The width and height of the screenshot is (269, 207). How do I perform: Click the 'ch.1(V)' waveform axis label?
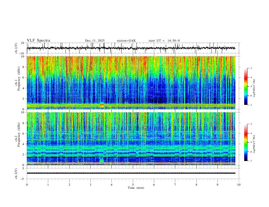click(x=16, y=48)
